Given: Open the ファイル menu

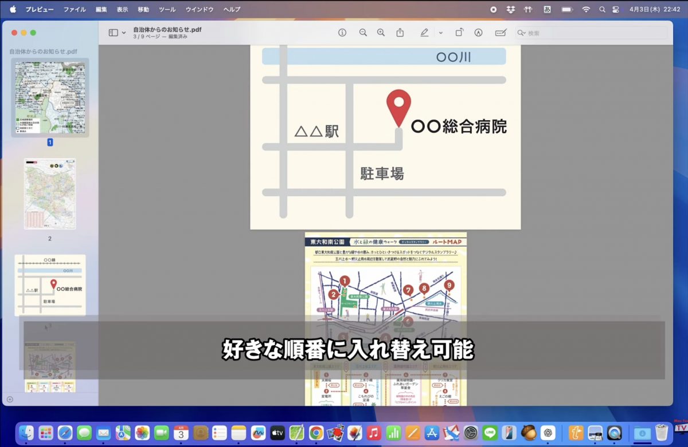Looking at the screenshot, I should pyautogui.click(x=75, y=9).
